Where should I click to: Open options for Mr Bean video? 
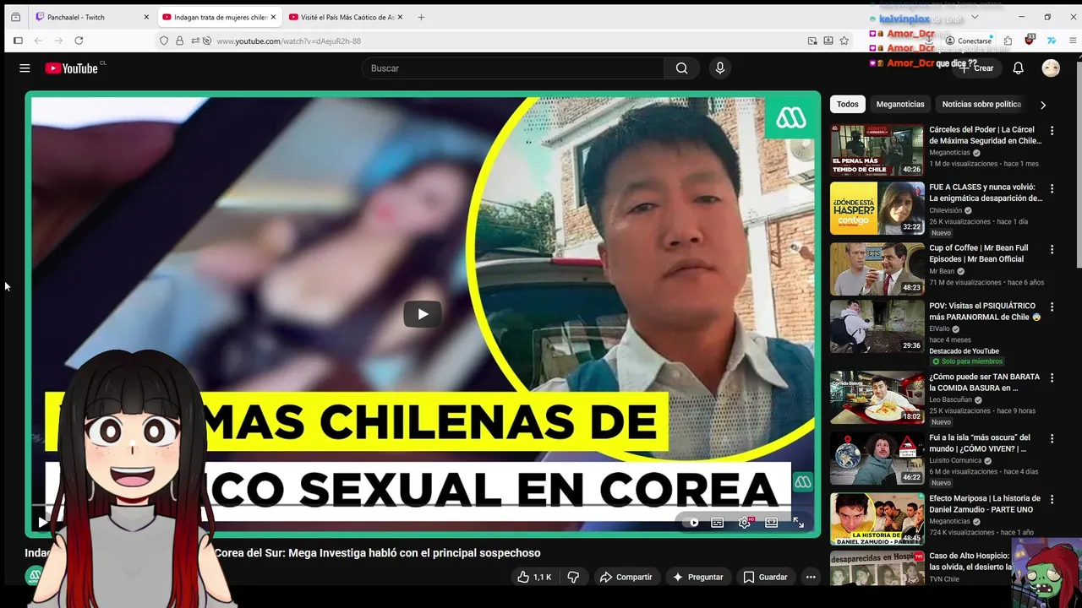coord(1052,249)
